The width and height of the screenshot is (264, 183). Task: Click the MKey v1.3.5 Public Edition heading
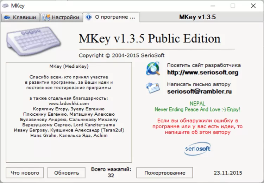150,39
